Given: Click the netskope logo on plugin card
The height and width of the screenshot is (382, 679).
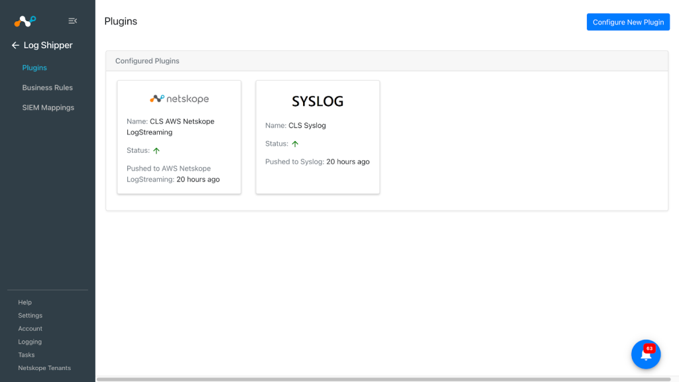Looking at the screenshot, I should coord(179,99).
